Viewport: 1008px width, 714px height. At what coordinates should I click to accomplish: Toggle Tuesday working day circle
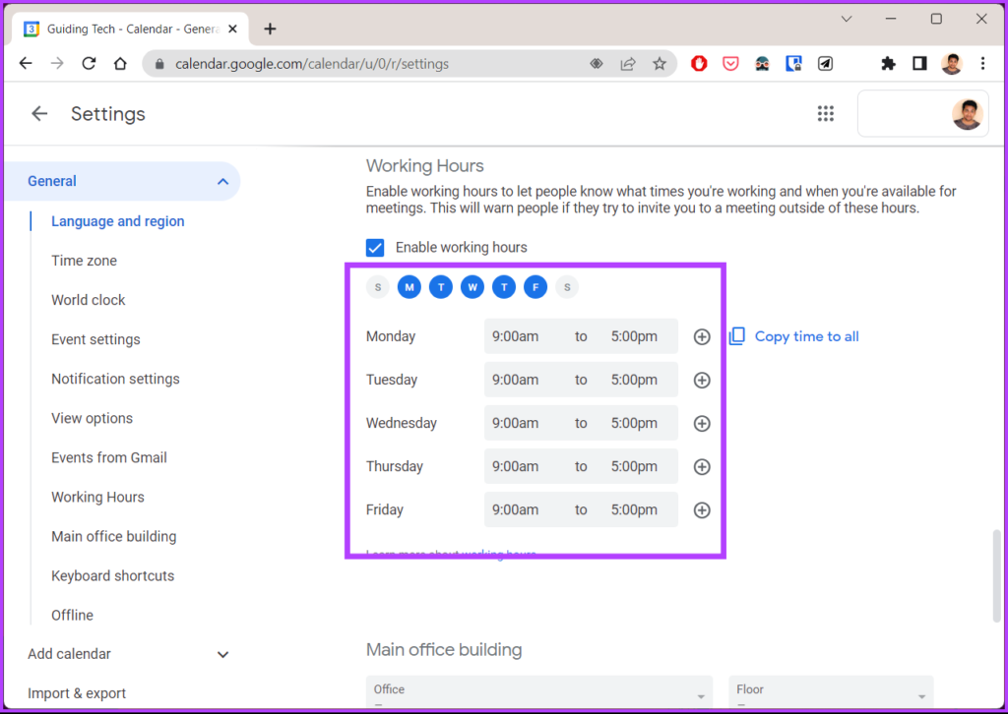(x=441, y=287)
